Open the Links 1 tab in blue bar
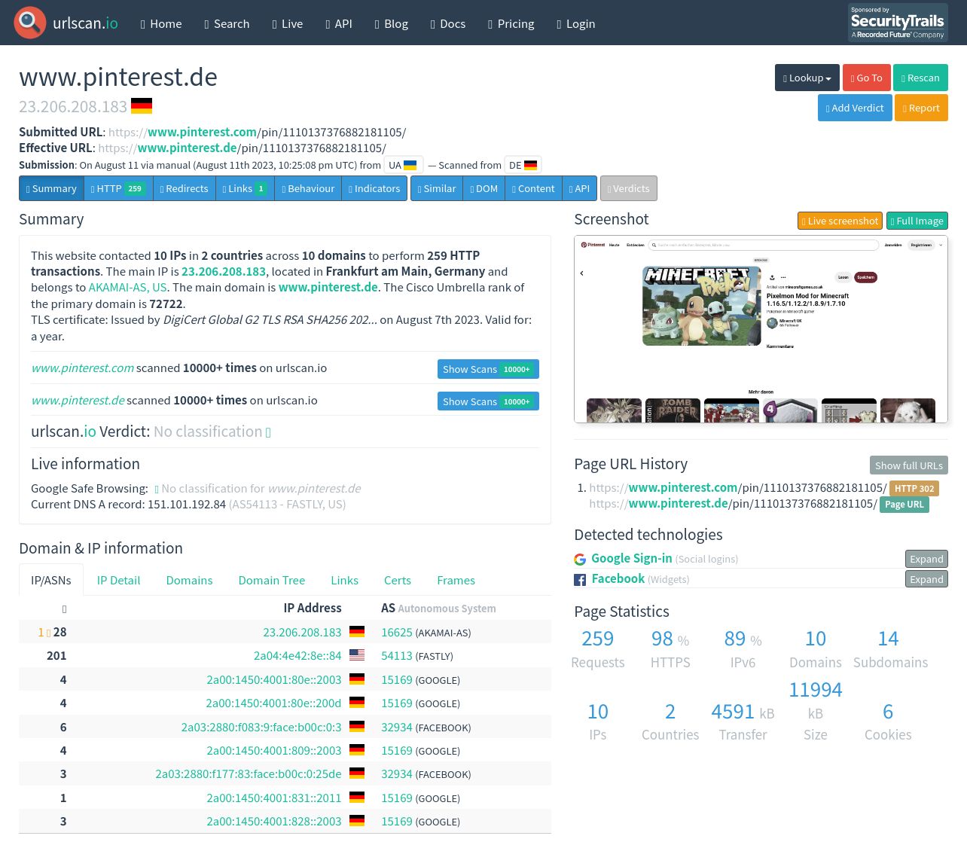Screen dimensions: 967x842 [245, 188]
